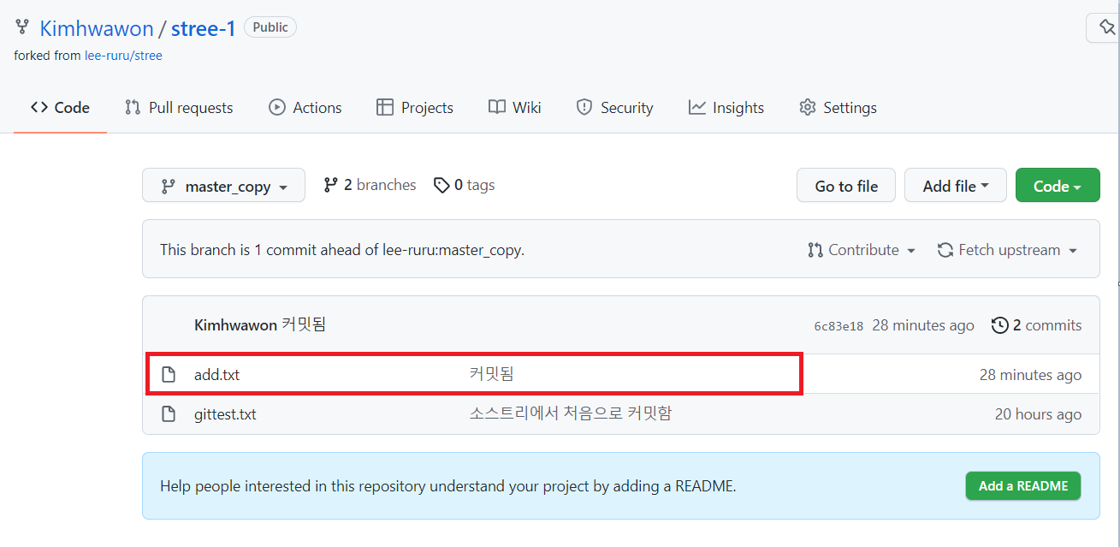Click the file icon next to gittest.txt
This screenshot has height=547, width=1120.
pos(169,414)
